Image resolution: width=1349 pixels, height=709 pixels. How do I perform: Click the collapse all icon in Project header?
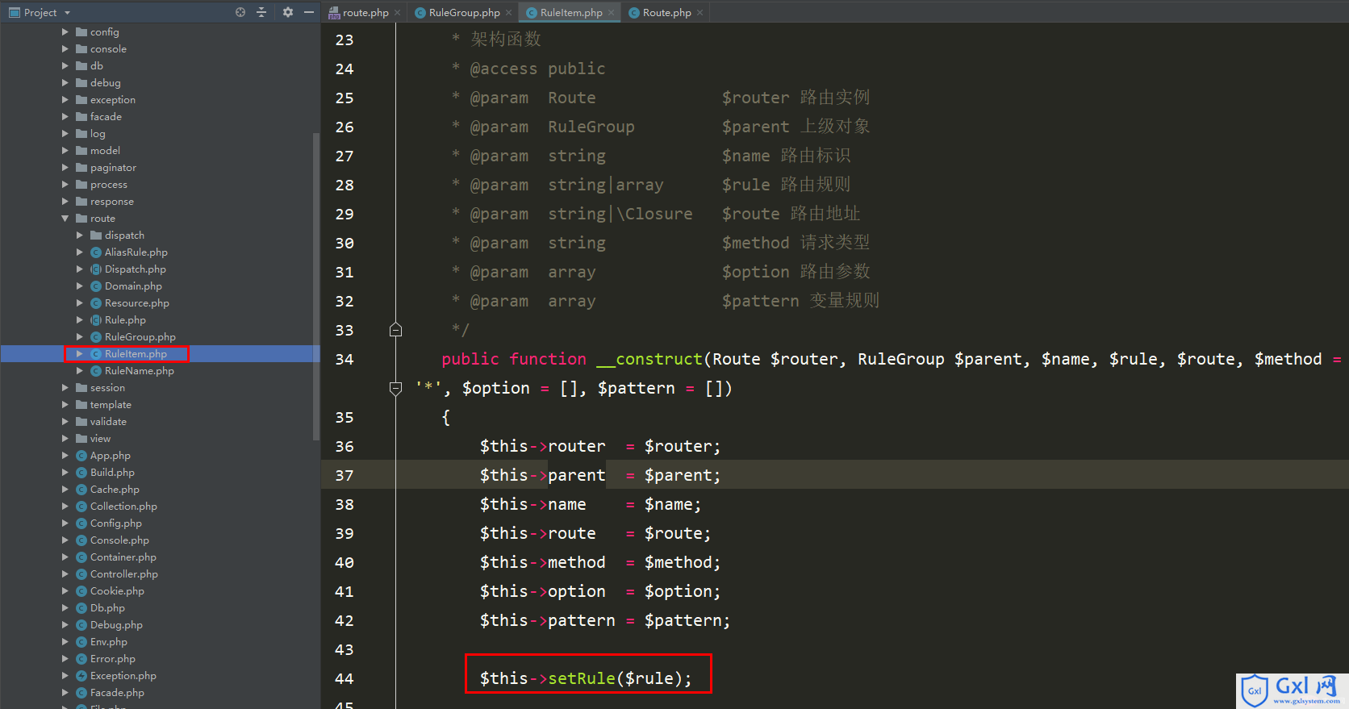[x=261, y=12]
